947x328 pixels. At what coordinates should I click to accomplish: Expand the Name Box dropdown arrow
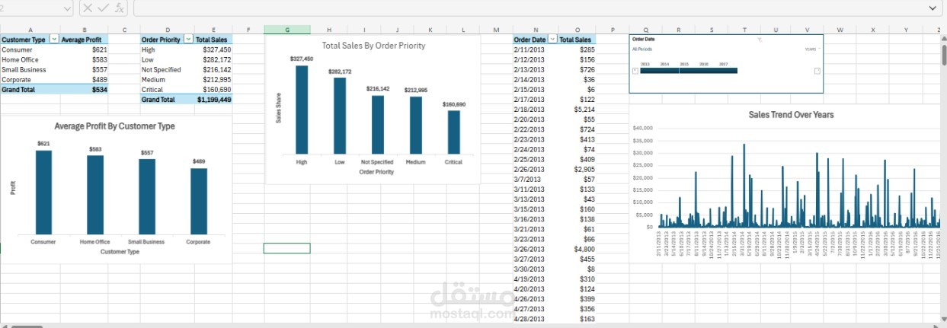click(66, 8)
